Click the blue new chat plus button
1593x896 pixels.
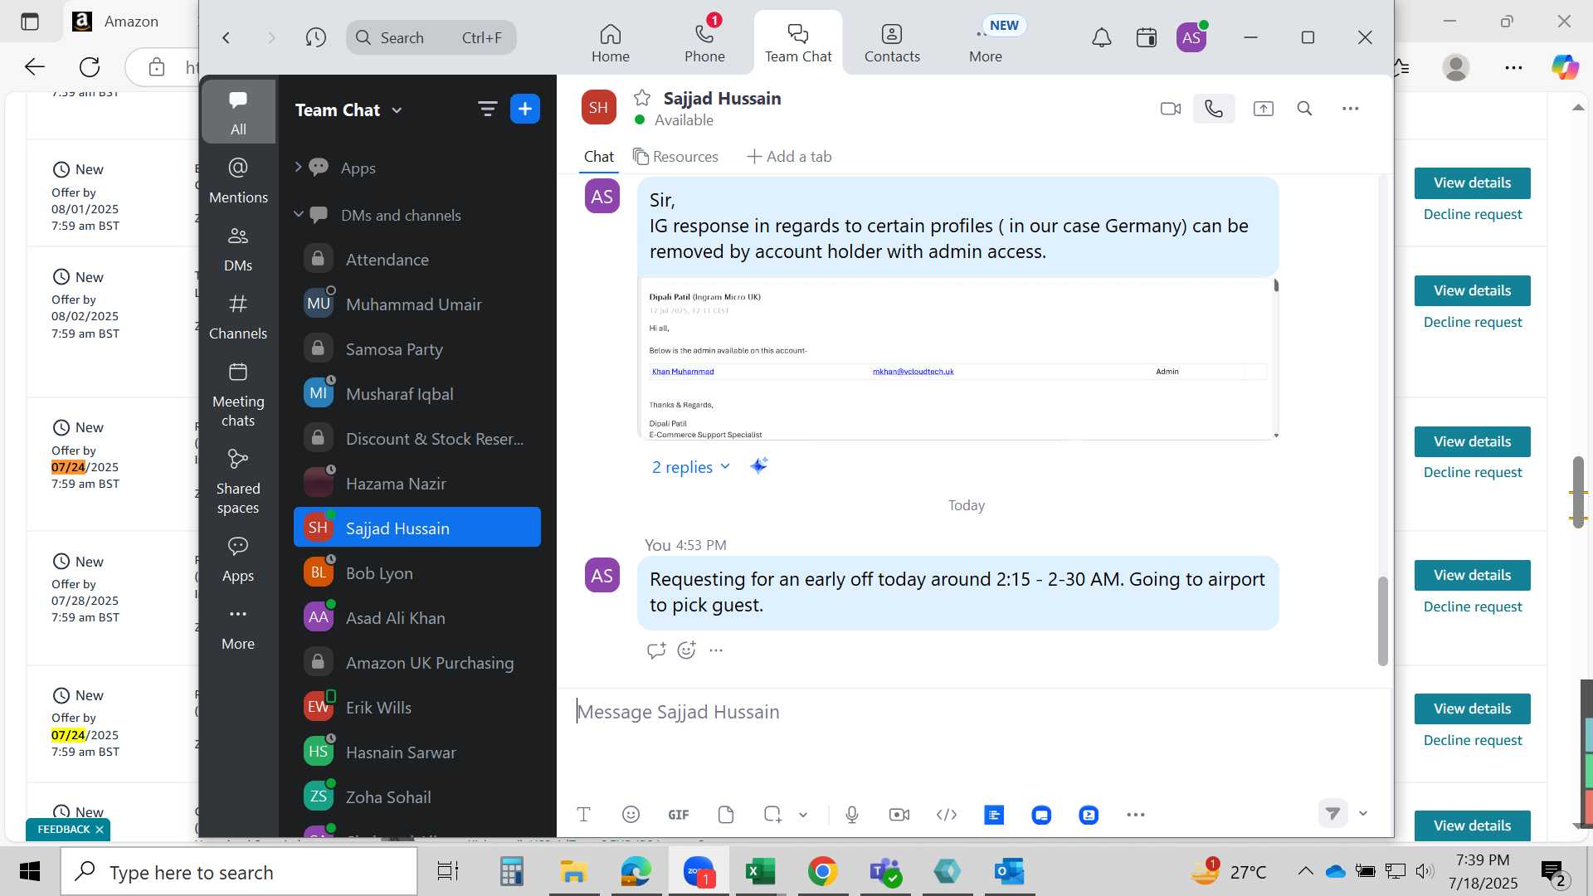(x=524, y=109)
